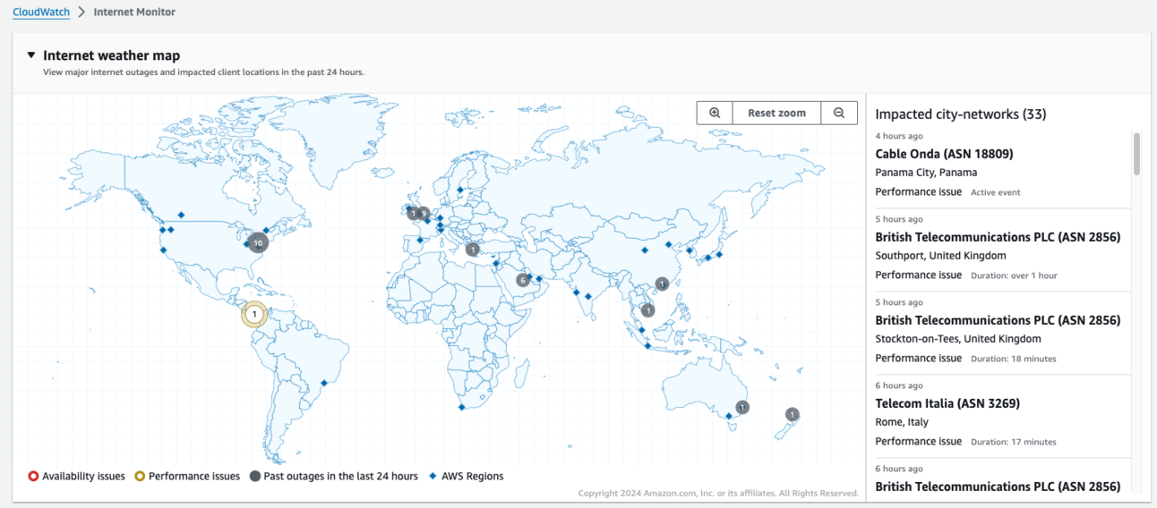Click the Panama City, Panama location text
The height and width of the screenshot is (508, 1157).
point(926,173)
